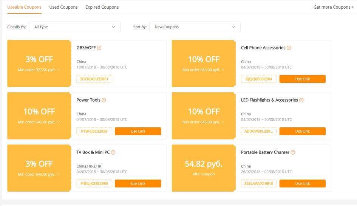357x206 pixels.
Task: Select the Useable Coupons tab
Action: tap(24, 7)
